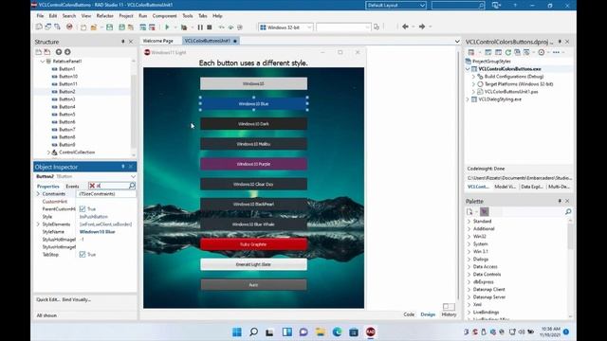Navigate back with the left arrow icon

[x=405, y=27]
